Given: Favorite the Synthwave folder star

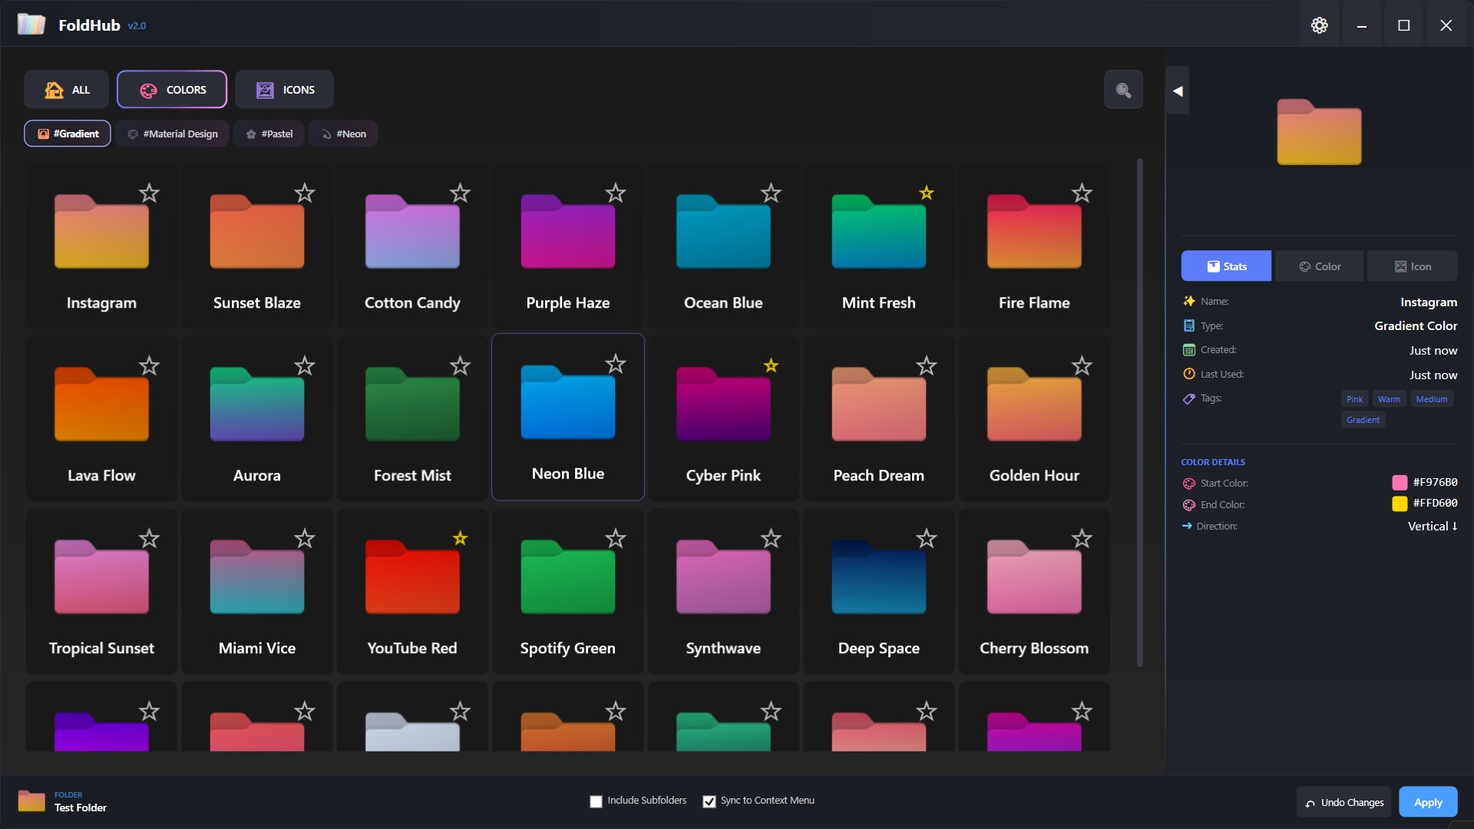Looking at the screenshot, I should tap(771, 538).
